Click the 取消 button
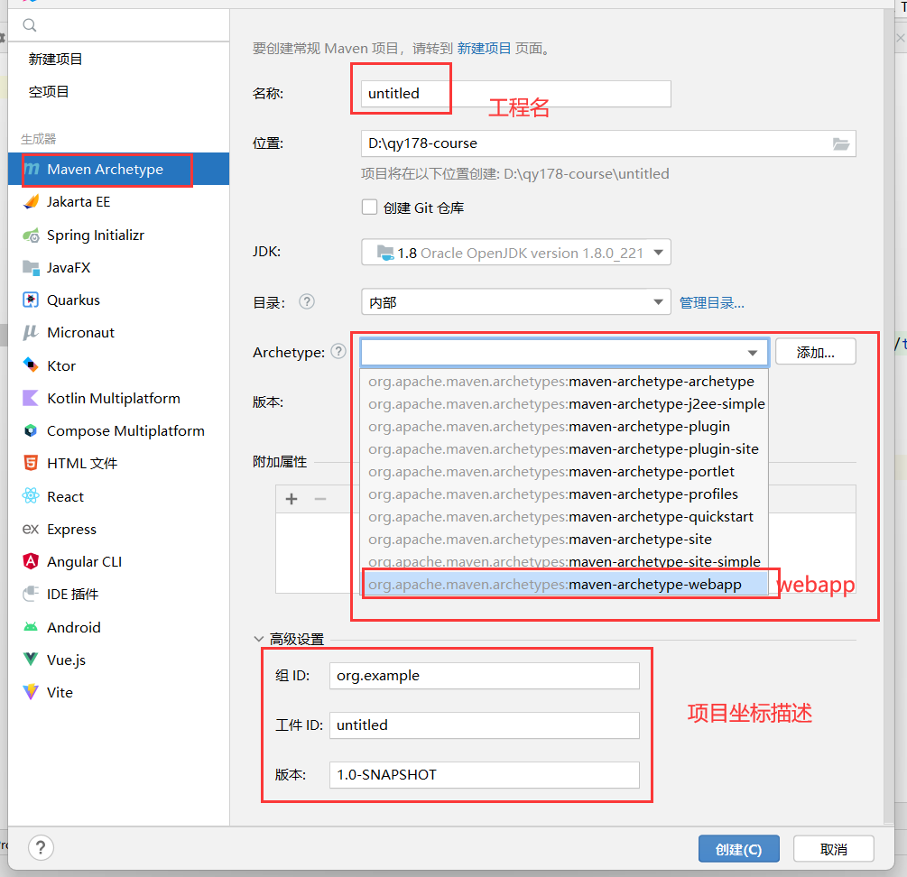 (x=834, y=849)
